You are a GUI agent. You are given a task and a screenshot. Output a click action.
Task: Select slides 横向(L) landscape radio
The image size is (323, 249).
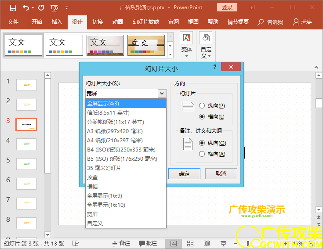(x=202, y=117)
